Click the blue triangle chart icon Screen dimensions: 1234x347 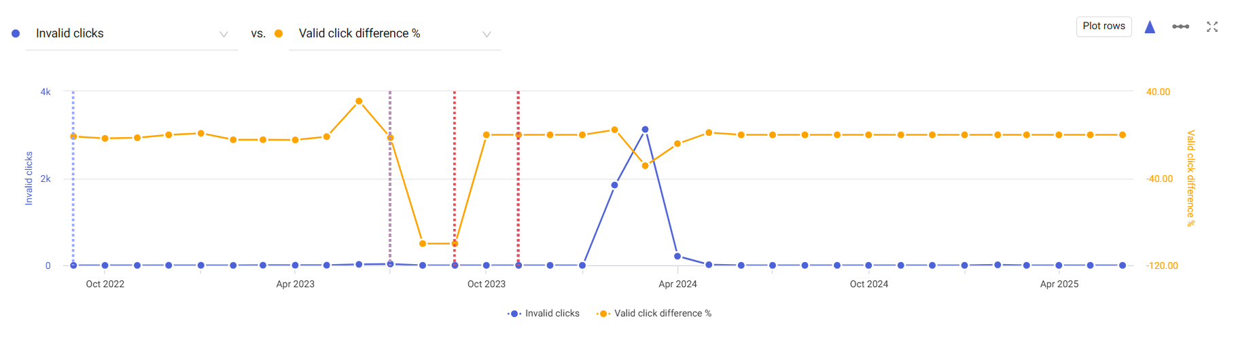pos(1150,26)
